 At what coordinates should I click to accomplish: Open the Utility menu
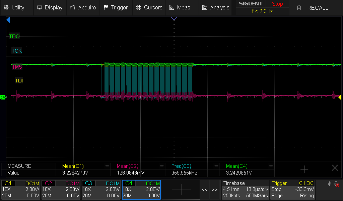pos(14,7)
